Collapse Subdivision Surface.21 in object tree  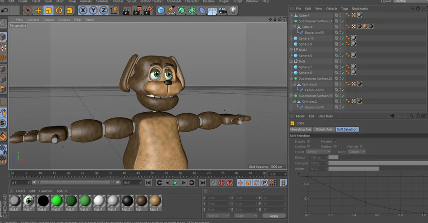pyautogui.click(x=291, y=21)
